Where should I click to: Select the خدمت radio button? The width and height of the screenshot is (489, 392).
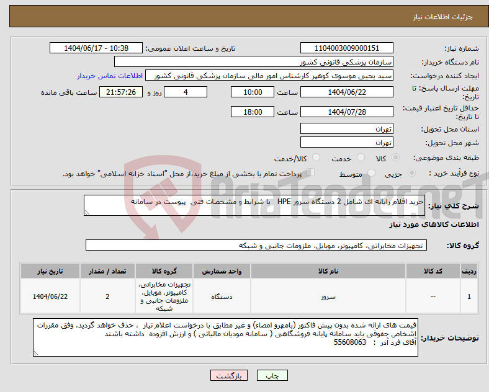pyautogui.click(x=361, y=158)
